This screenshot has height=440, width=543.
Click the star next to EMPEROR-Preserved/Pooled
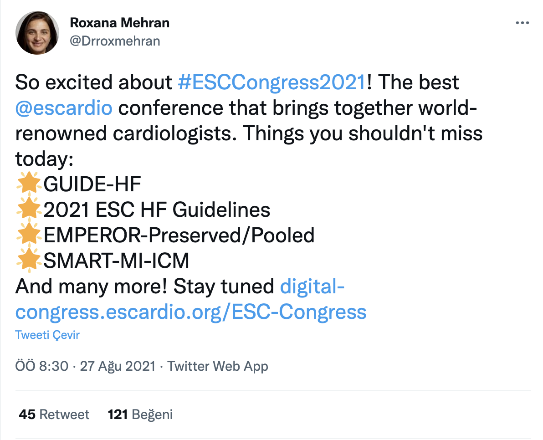29,235
